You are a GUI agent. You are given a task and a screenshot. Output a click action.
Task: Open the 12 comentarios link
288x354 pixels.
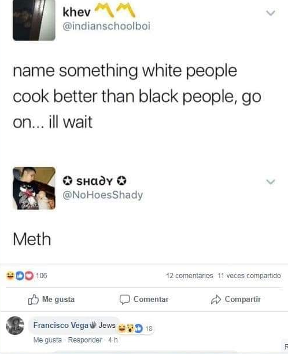190,276
